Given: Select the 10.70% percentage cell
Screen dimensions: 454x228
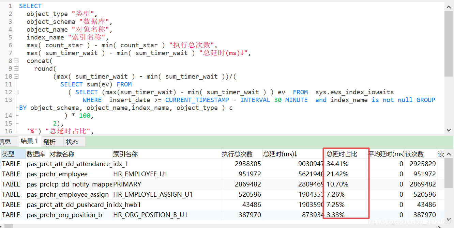Looking at the screenshot, I should click(346, 184).
